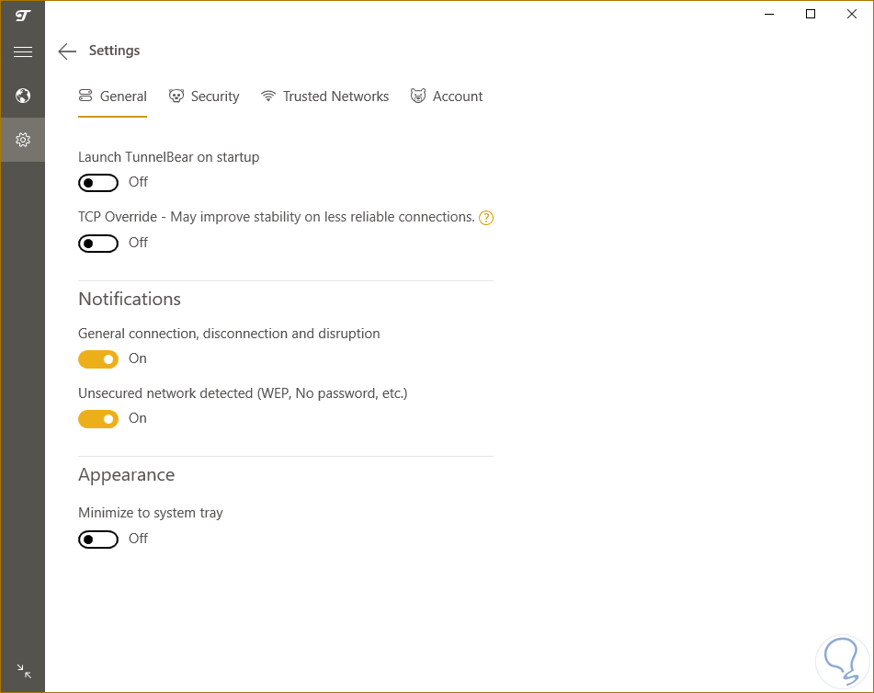Switch to the Security tab
The height and width of the screenshot is (693, 874).
(x=214, y=97)
